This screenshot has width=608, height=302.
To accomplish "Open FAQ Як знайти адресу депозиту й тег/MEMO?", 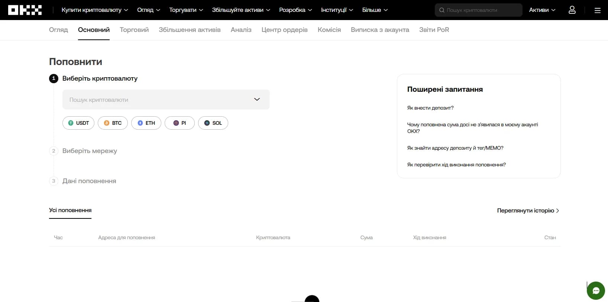I will [x=455, y=148].
